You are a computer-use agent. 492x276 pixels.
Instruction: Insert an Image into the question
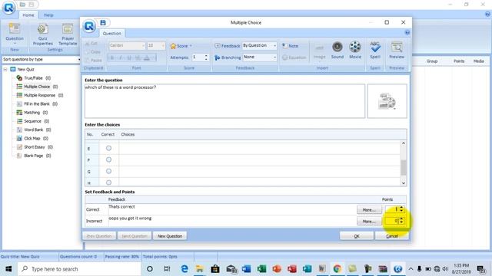pyautogui.click(x=319, y=51)
